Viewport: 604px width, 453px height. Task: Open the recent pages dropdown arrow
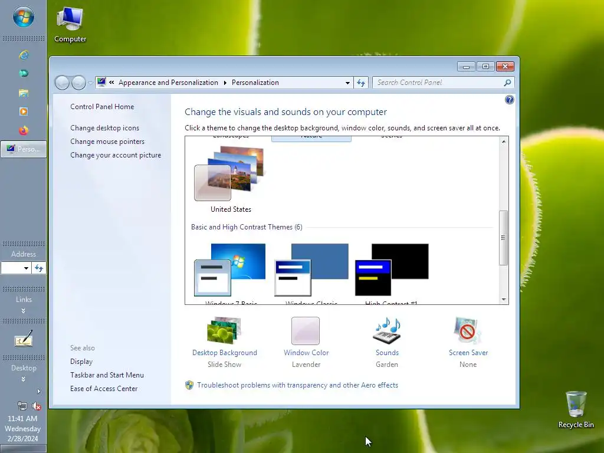90,83
